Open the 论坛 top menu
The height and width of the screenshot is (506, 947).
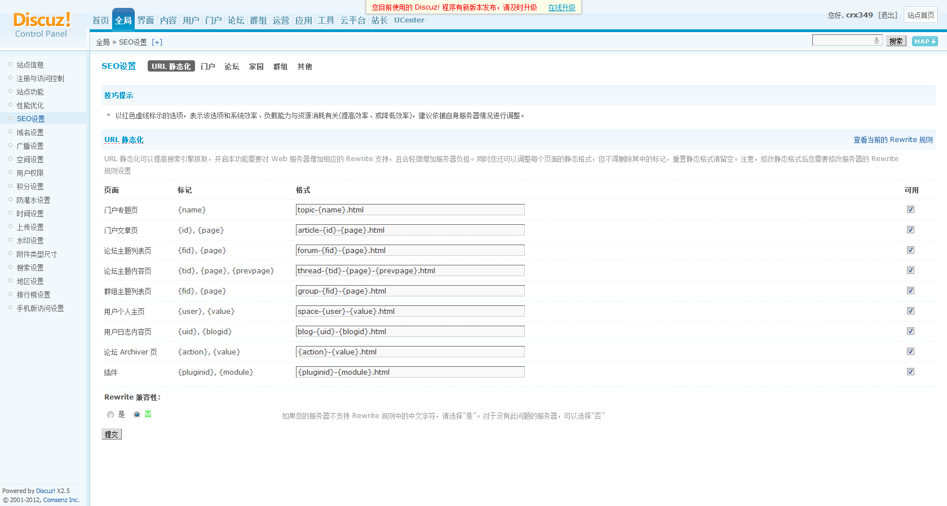[x=236, y=20]
